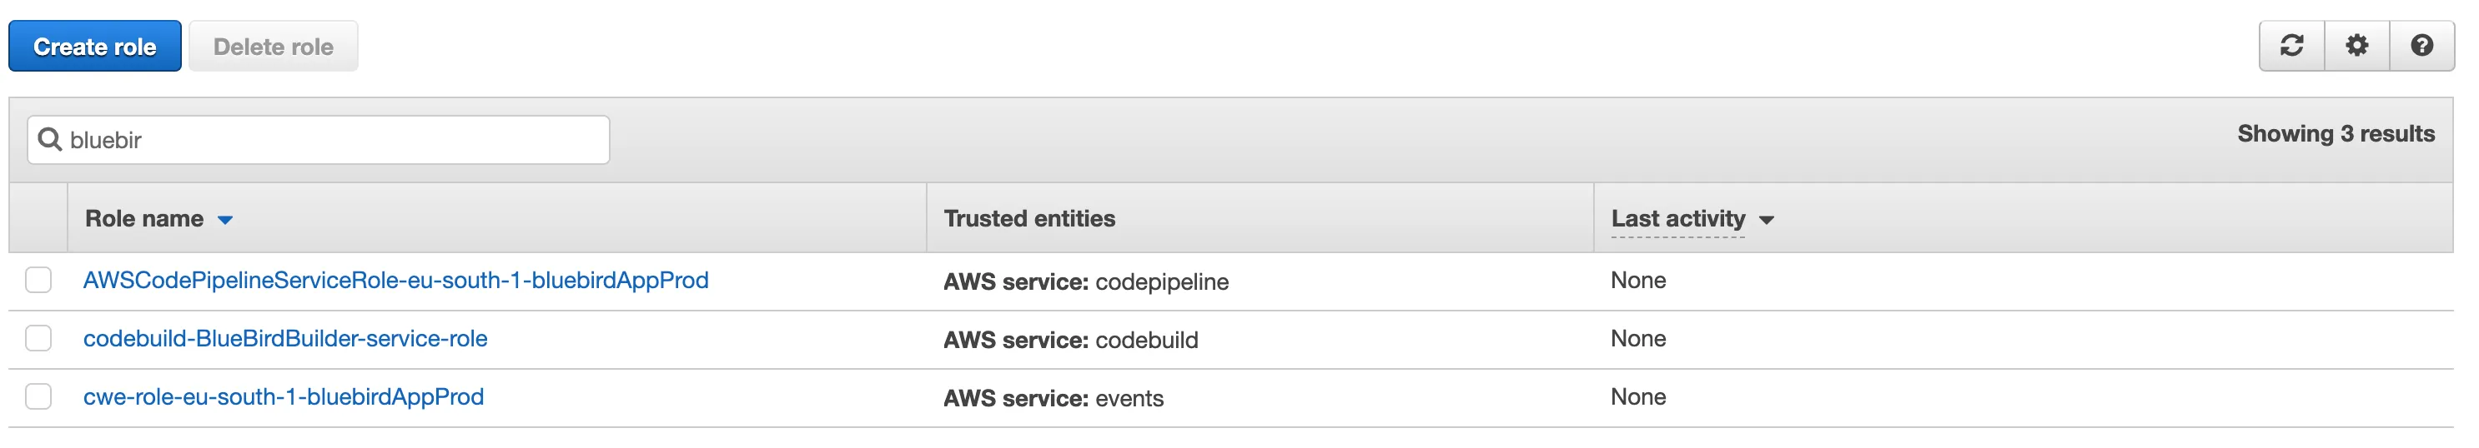Expand the Last activity sort arrow
The width and height of the screenshot is (2479, 448).
1766,220
